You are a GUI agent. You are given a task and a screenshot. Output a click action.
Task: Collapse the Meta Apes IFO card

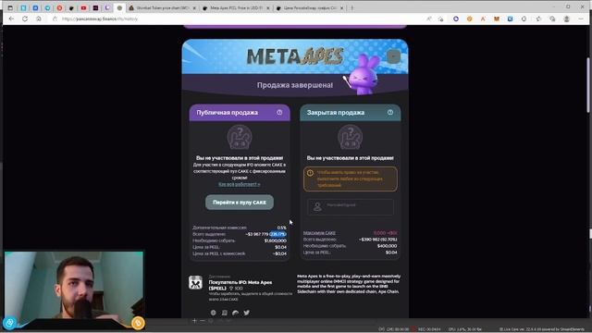[393, 56]
